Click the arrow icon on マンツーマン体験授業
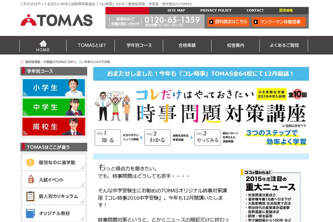 pyautogui.click(x=255, y=22)
